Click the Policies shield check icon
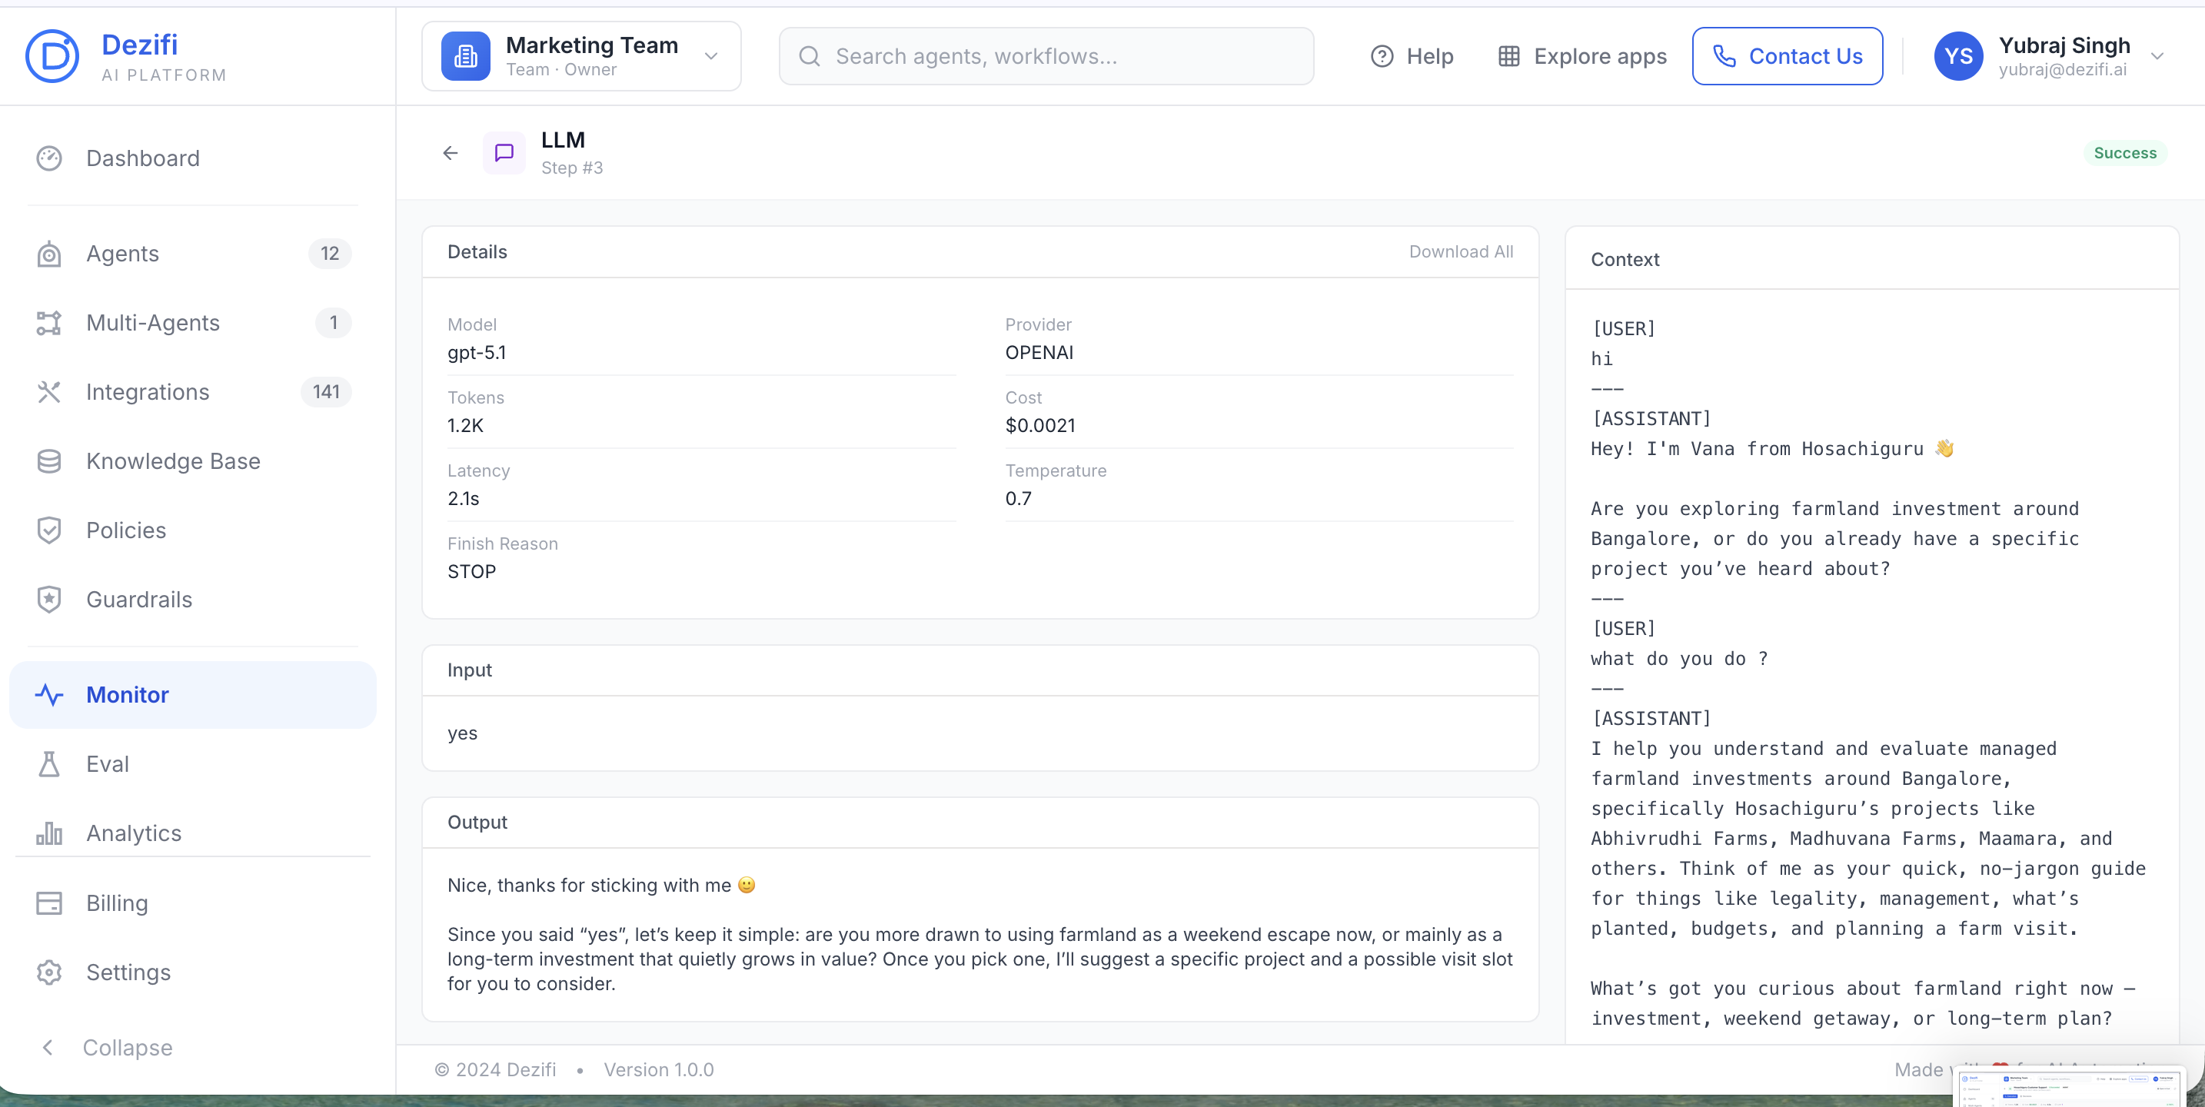 [48, 530]
